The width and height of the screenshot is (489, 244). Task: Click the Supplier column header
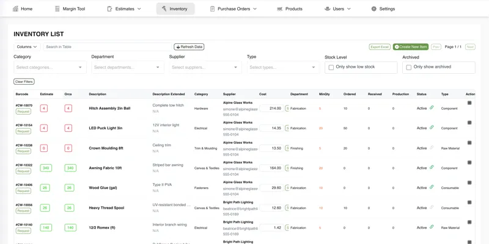pos(229,94)
